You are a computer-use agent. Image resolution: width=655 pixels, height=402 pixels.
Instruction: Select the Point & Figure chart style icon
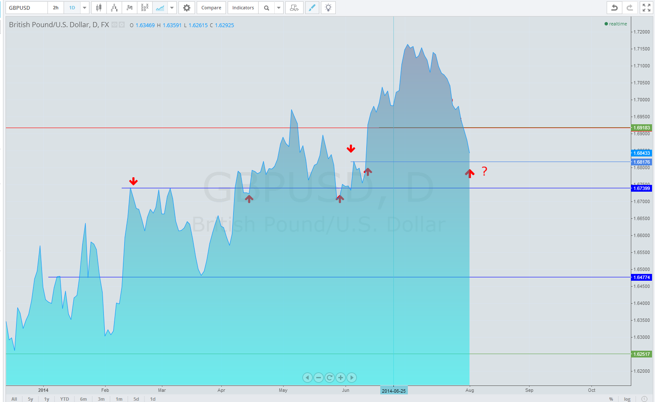coord(145,8)
